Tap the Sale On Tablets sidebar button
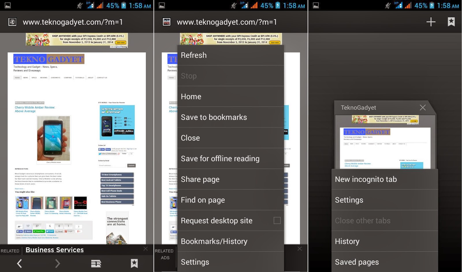 point(117,196)
